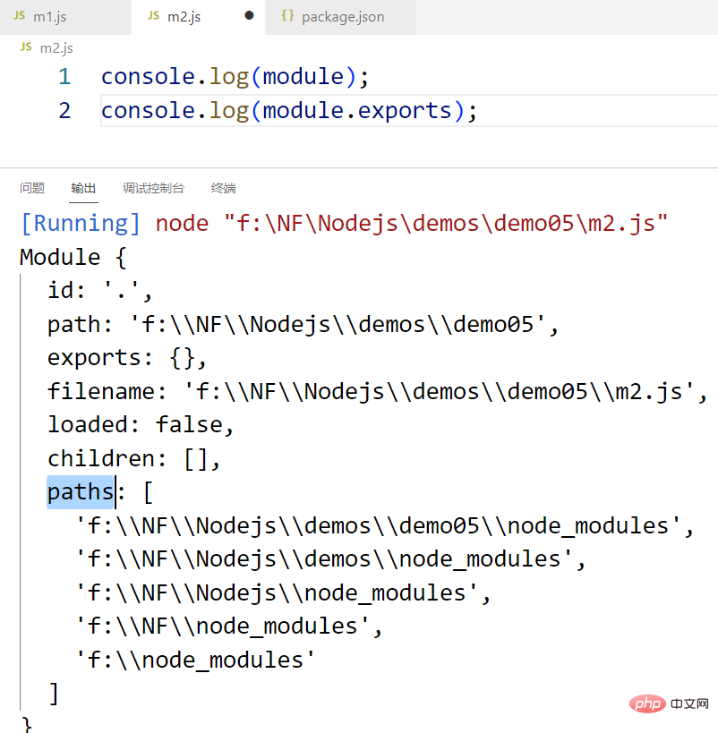The image size is (718, 733).
Task: Click m2.js breadcrumb below the tabs
Action: click(x=56, y=48)
